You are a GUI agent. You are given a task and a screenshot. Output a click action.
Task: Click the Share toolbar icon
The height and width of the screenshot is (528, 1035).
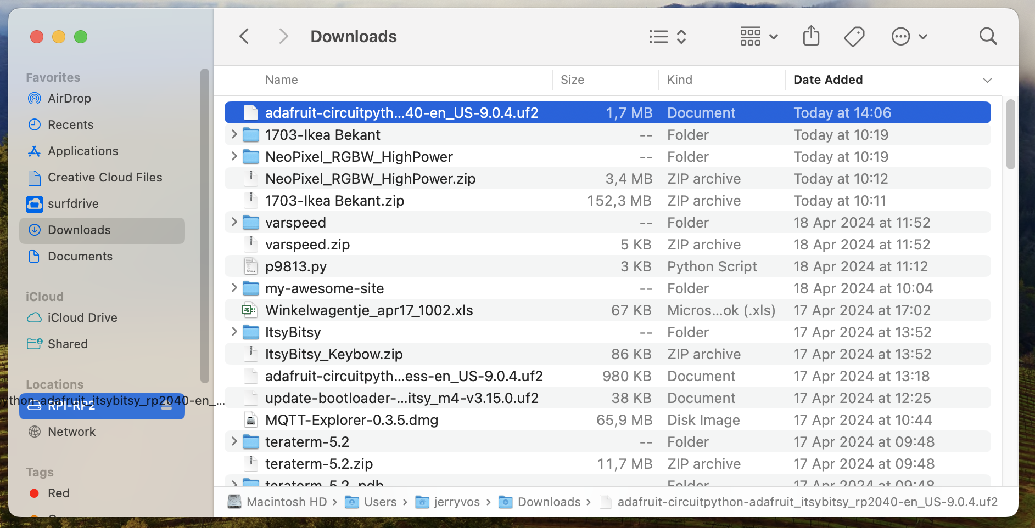(x=811, y=36)
